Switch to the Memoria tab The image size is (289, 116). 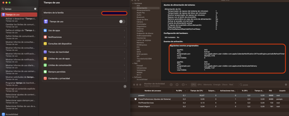[x=208, y=85]
